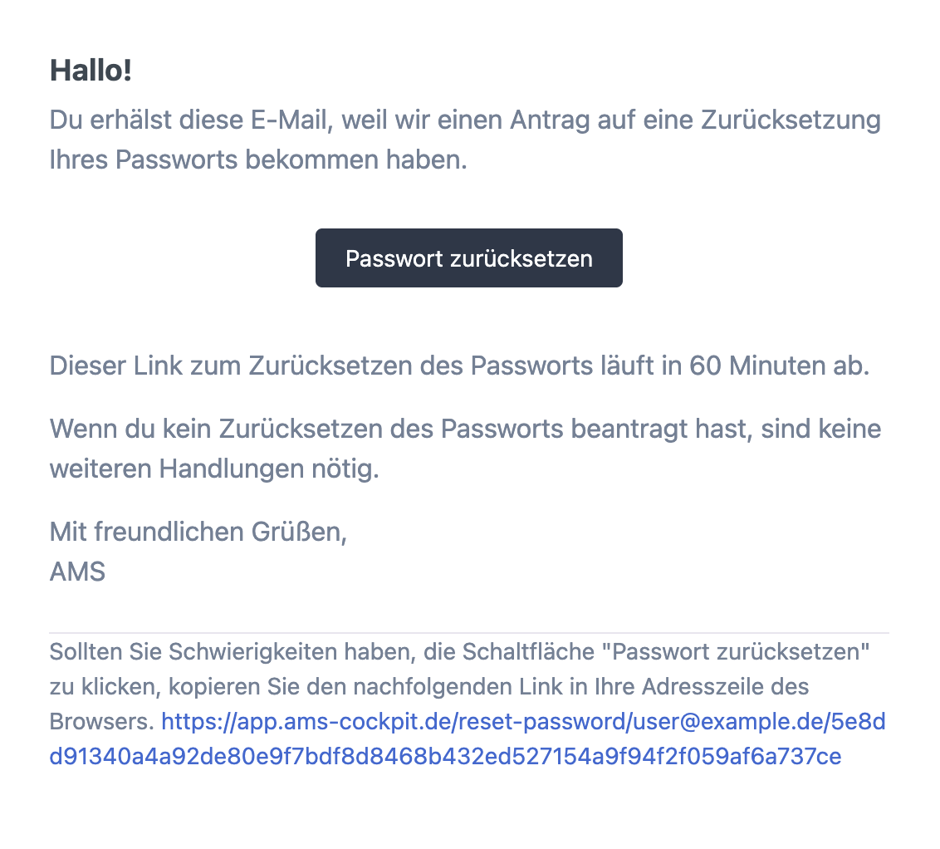Click the 60 Minuten expiry notice text
This screenshot has width=940, height=849.
[x=462, y=365]
